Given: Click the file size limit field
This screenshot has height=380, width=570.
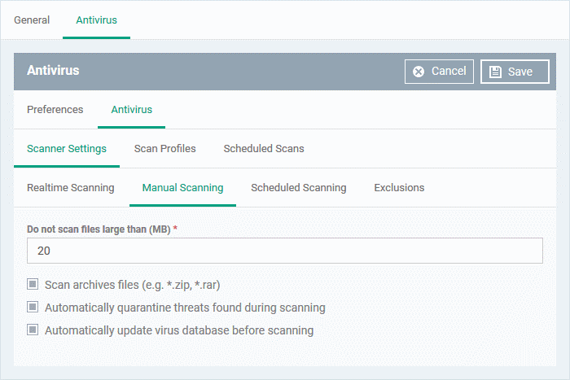Looking at the screenshot, I should click(285, 251).
